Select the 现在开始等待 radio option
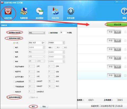The width and height of the screenshot is (127, 109). (14, 67)
